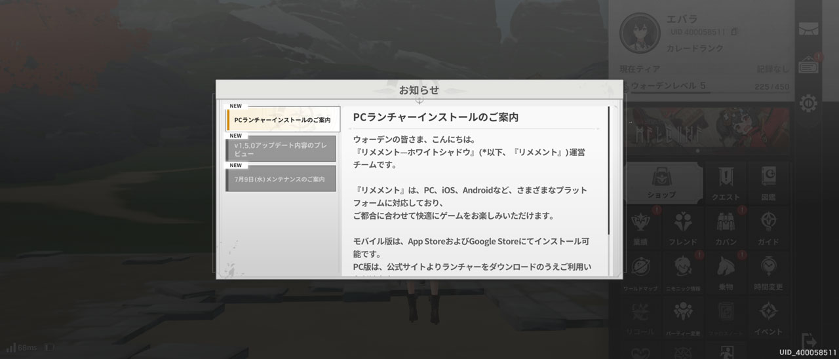Open the フレンド friends icon
The width and height of the screenshot is (839, 359).
click(683, 226)
